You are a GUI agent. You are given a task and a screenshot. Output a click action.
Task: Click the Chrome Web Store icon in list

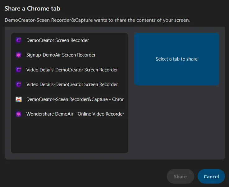tap(19, 99)
